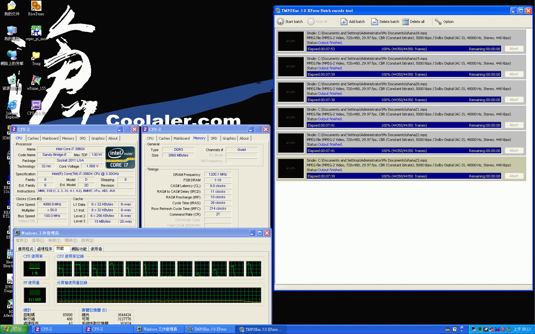Open Caches tab in right CPU-Z

point(164,138)
